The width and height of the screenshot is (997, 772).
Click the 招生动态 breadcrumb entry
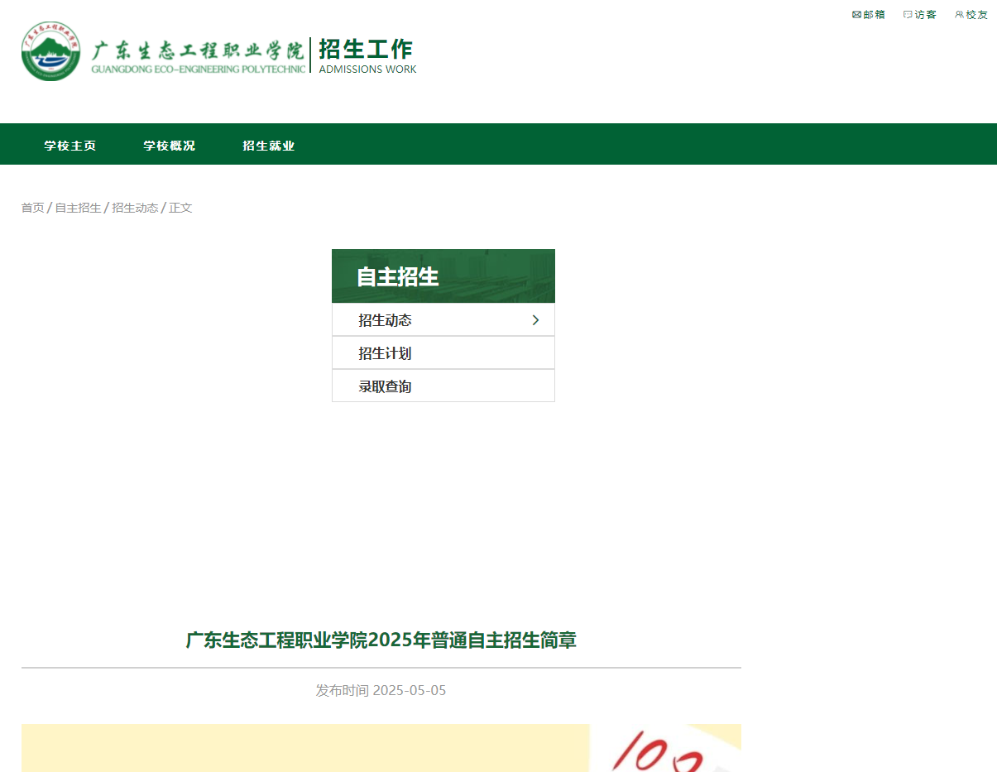(x=135, y=208)
